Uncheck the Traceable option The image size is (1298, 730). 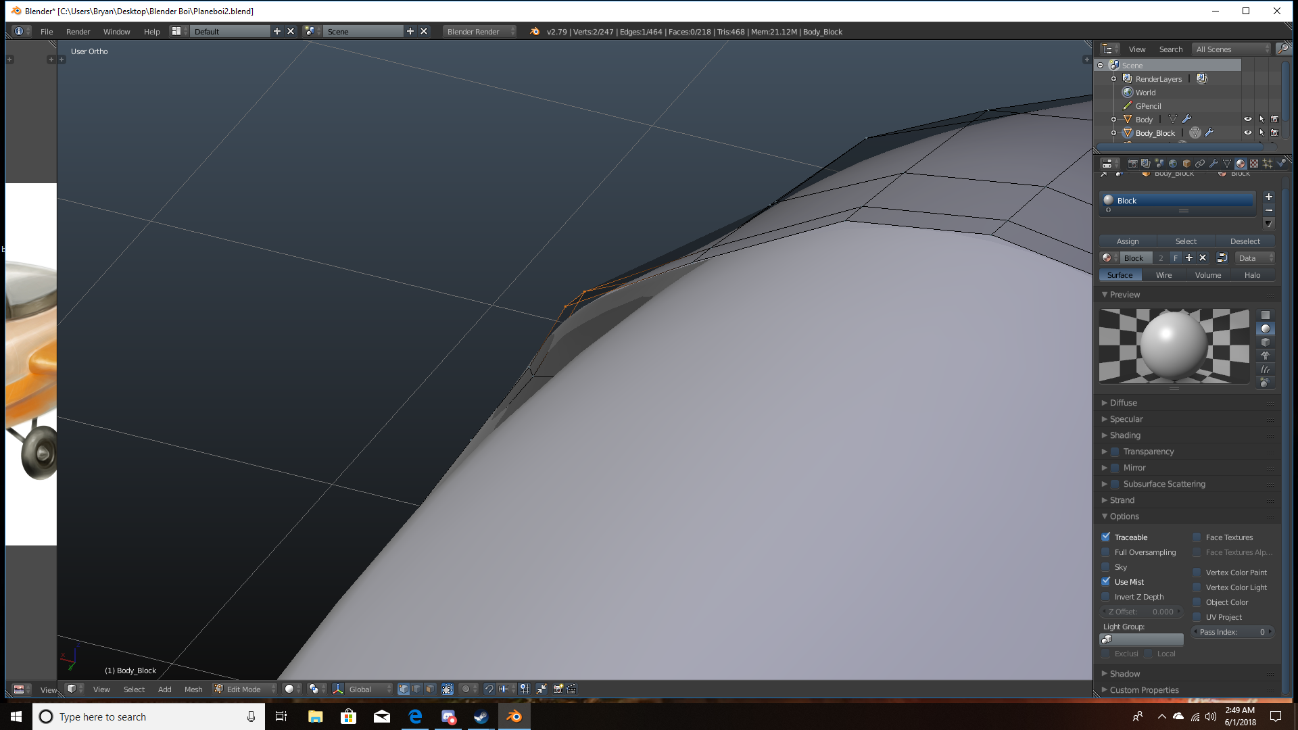point(1106,537)
